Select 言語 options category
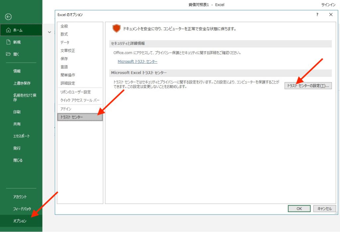The image size is (340, 232). [80, 67]
